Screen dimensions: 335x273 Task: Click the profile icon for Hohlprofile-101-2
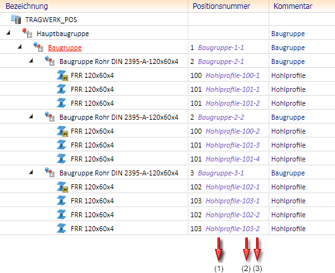tap(61, 103)
